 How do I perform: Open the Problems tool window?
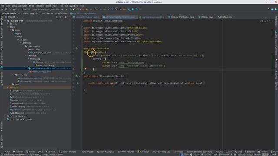[x=18, y=152]
